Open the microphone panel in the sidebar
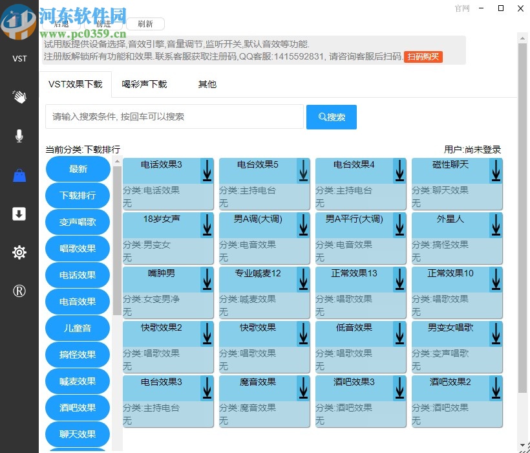 (x=19, y=136)
